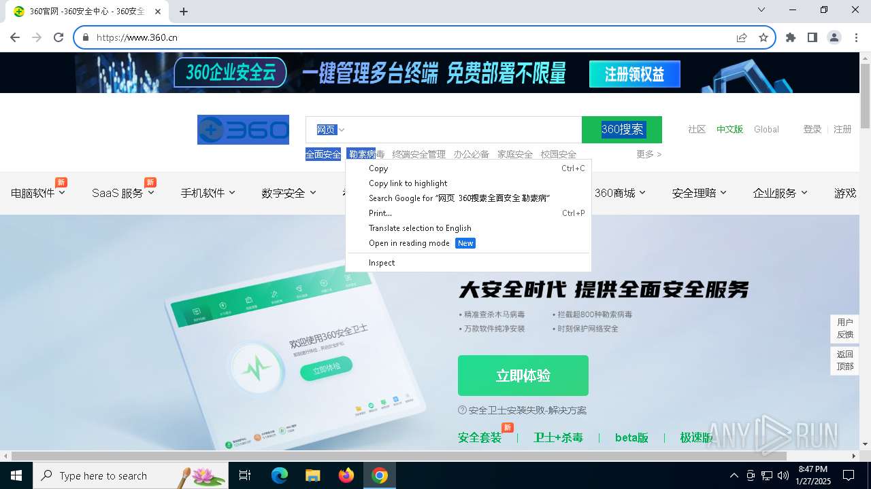Choose Open in reading mode
The height and width of the screenshot is (489, 871).
coord(468,243)
